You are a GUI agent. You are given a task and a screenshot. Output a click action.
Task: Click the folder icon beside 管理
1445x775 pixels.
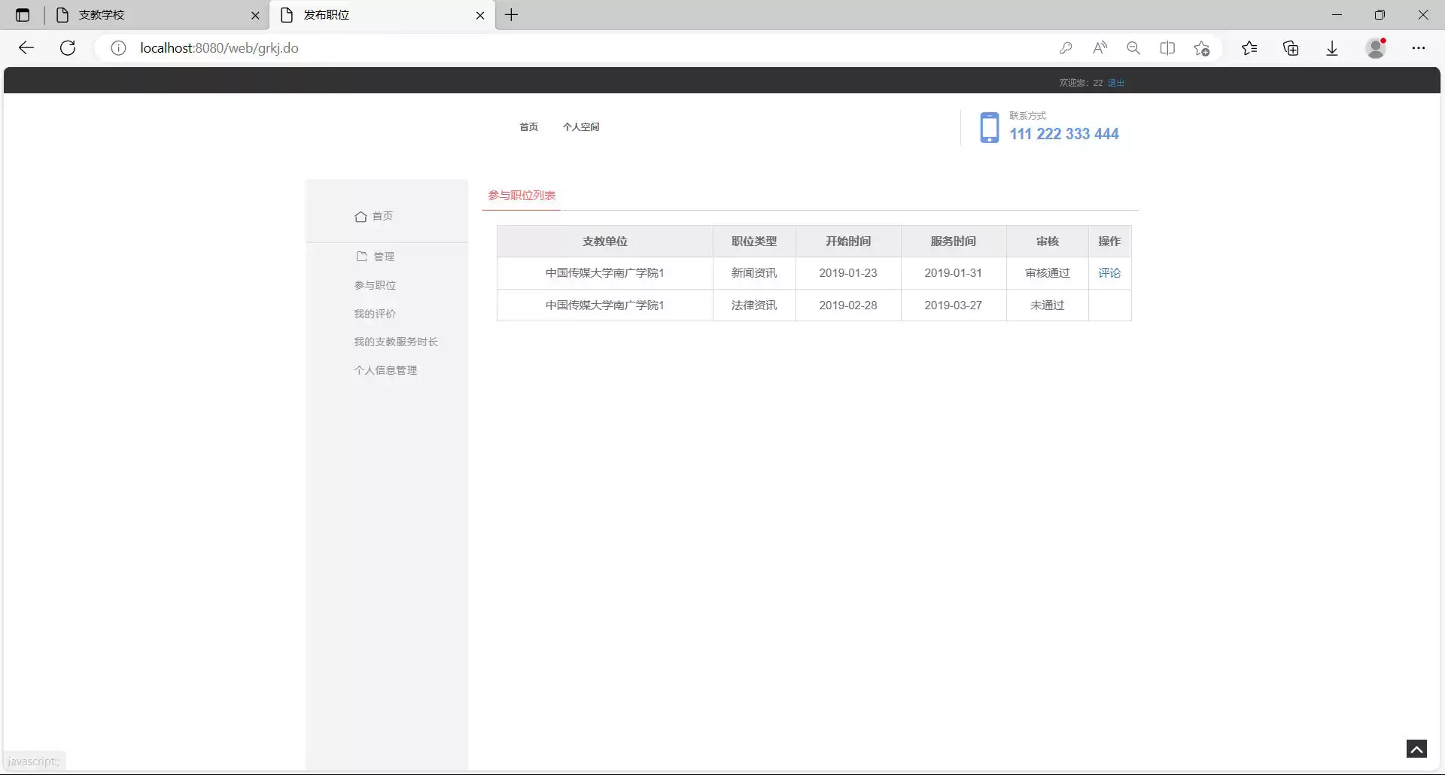[362, 256]
